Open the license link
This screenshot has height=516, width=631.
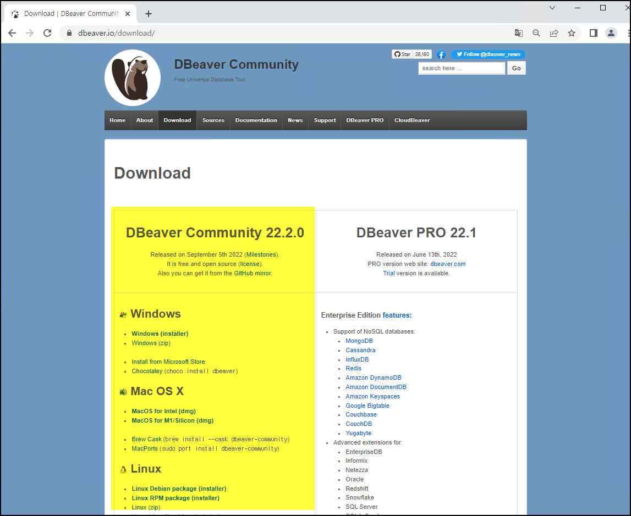250,264
